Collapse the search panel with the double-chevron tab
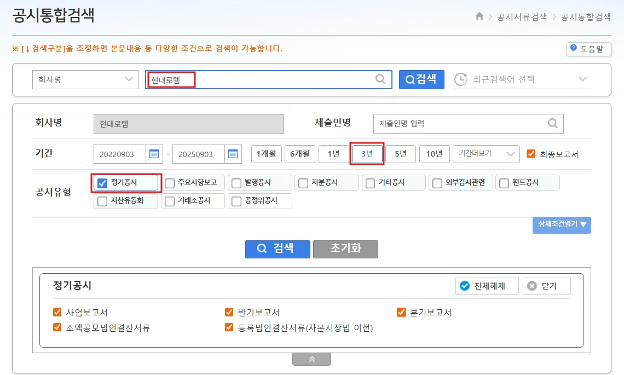The image size is (624, 375). [311, 359]
